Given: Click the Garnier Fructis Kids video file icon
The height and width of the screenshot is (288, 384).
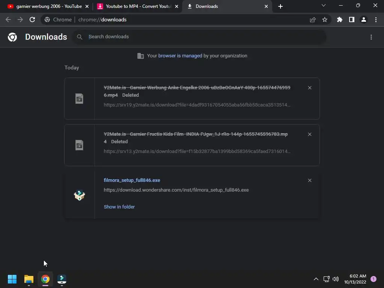Looking at the screenshot, I should (x=79, y=145).
